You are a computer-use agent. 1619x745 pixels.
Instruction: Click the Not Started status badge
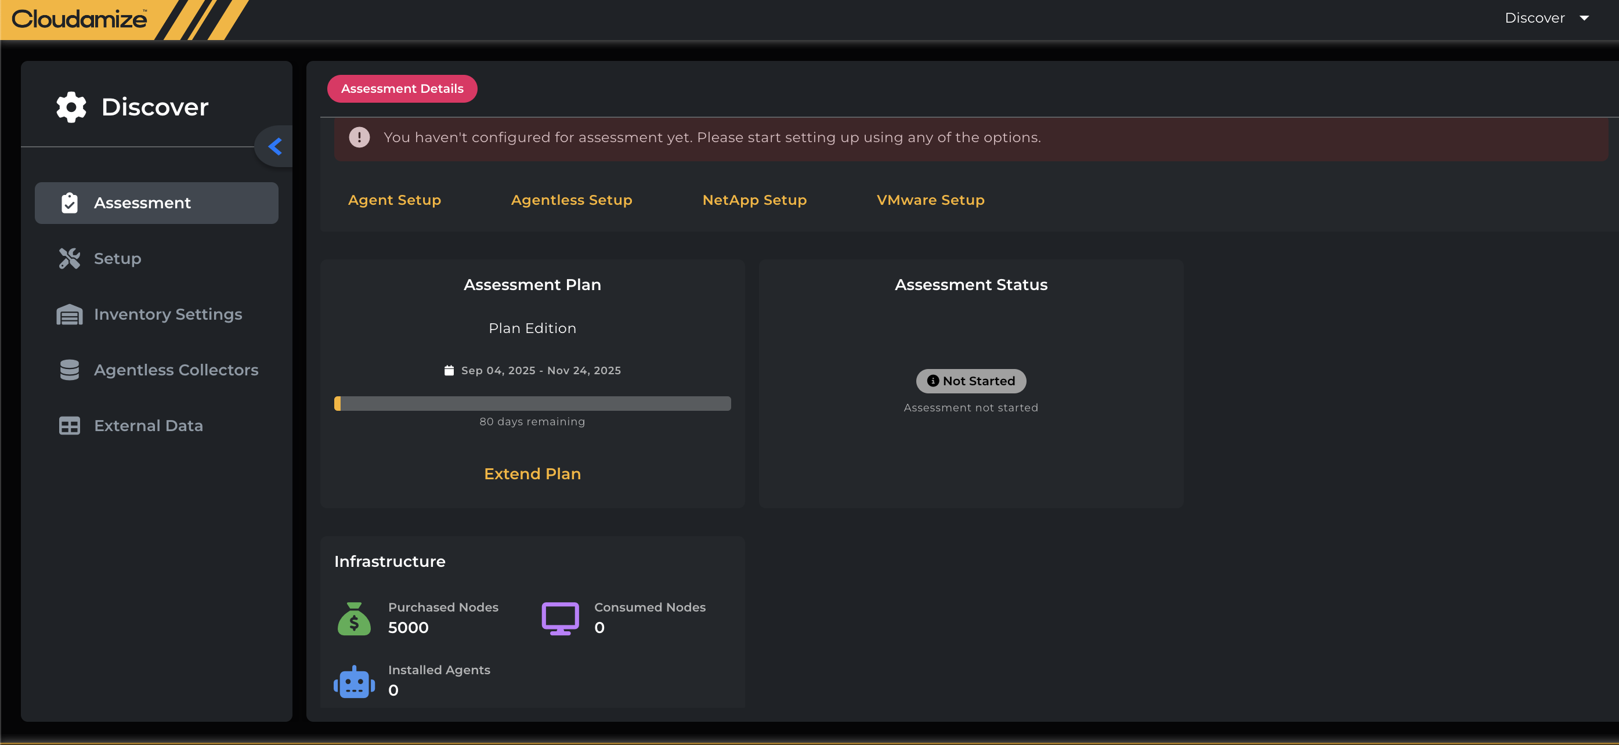pos(970,381)
